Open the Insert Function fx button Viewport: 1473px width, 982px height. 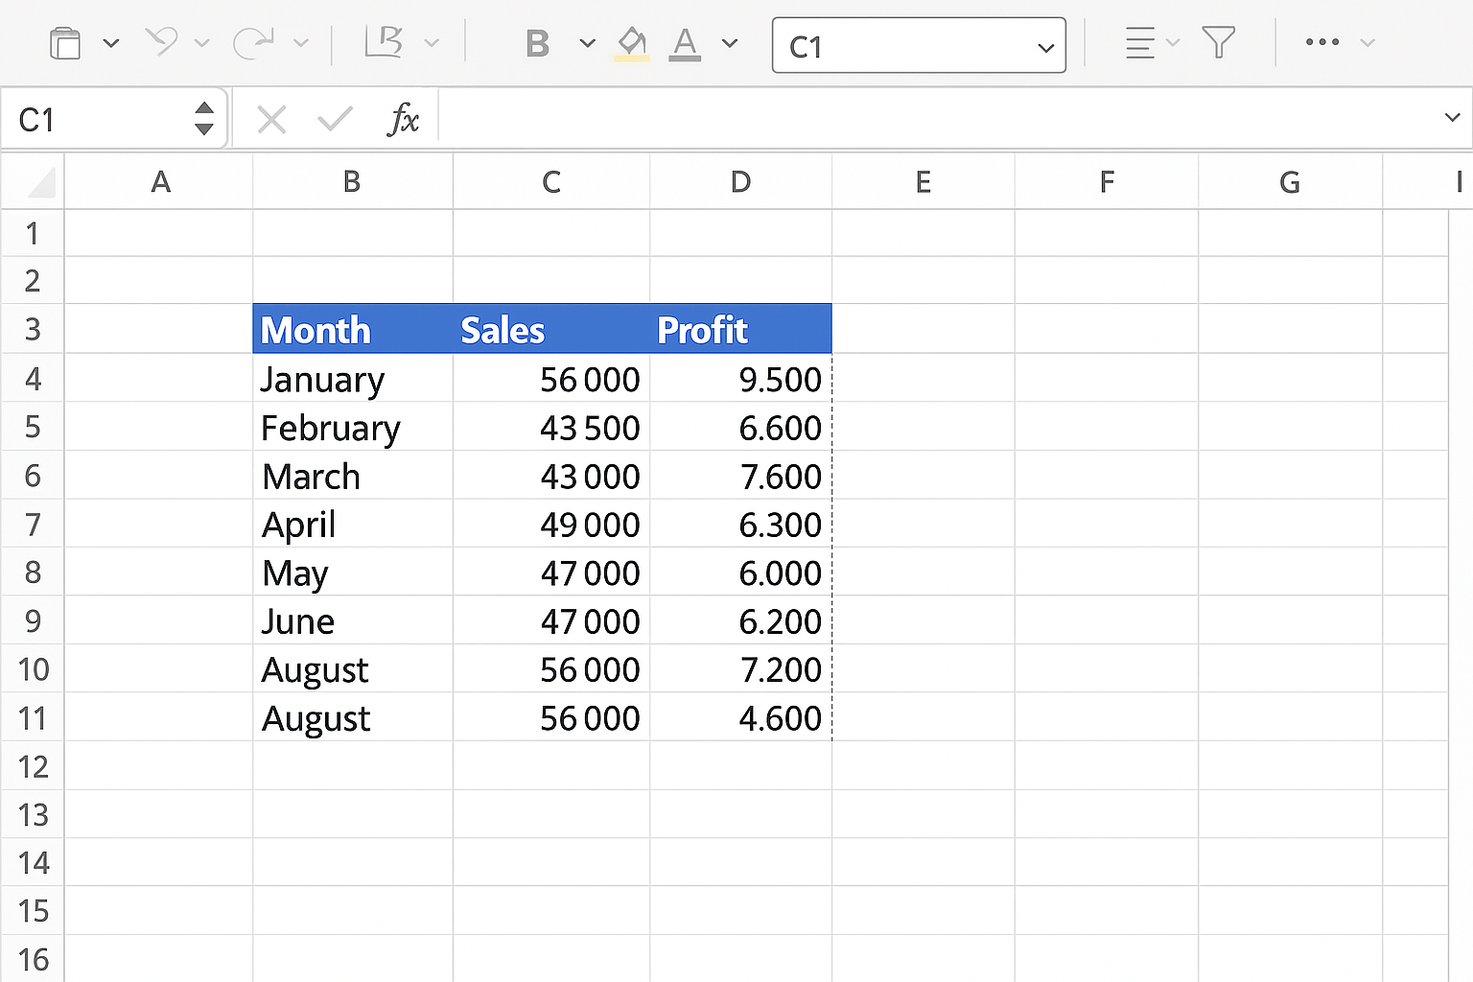[x=404, y=120]
